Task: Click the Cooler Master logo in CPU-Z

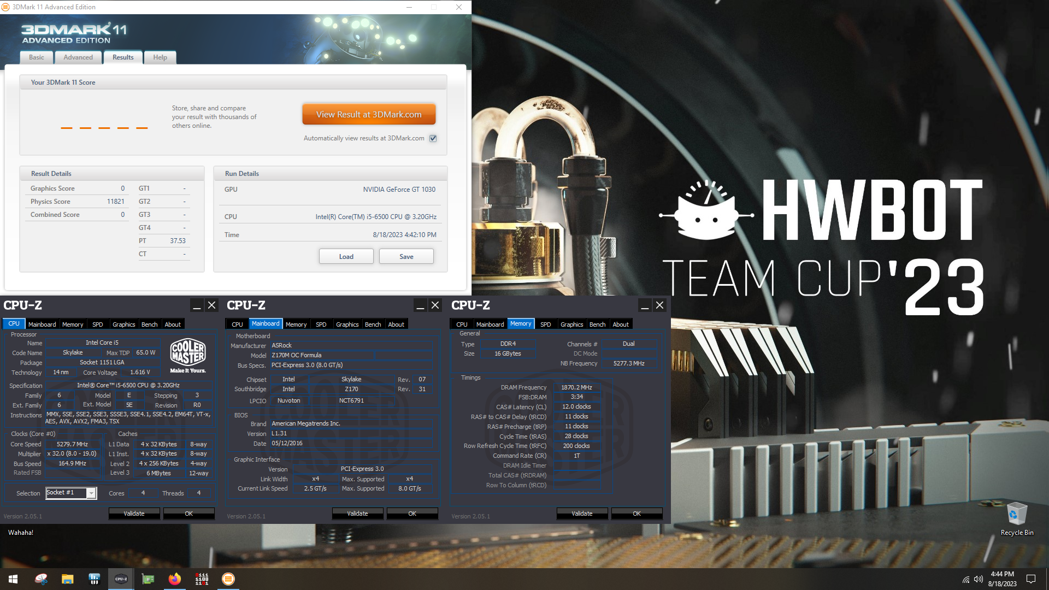Action: click(188, 355)
